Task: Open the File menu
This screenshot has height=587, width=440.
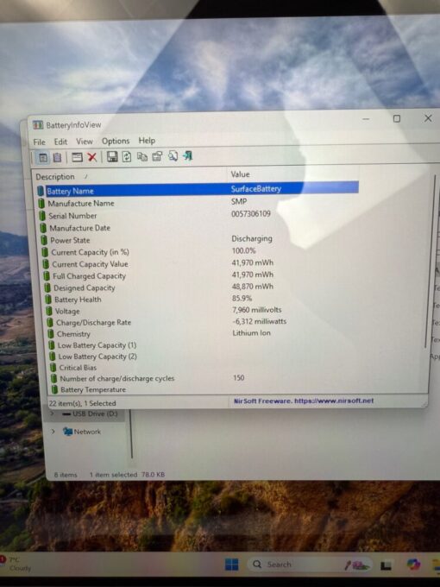Action: [x=40, y=142]
